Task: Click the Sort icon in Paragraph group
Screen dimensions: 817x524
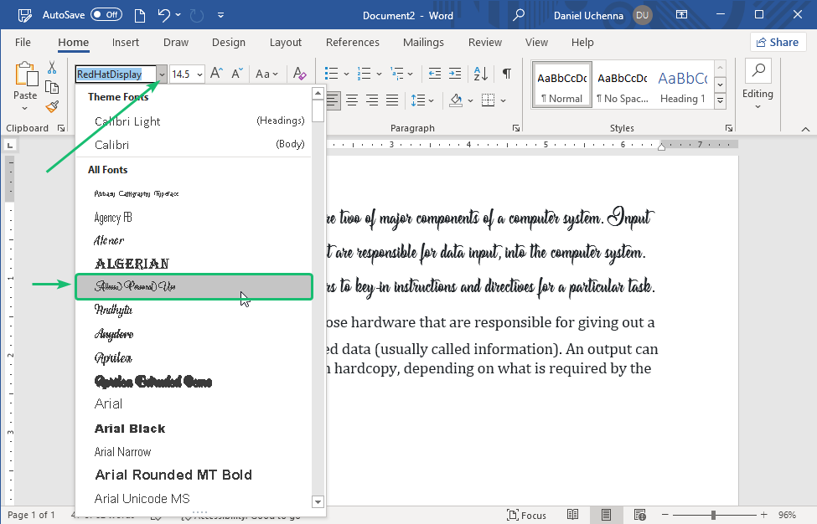Action: point(479,74)
